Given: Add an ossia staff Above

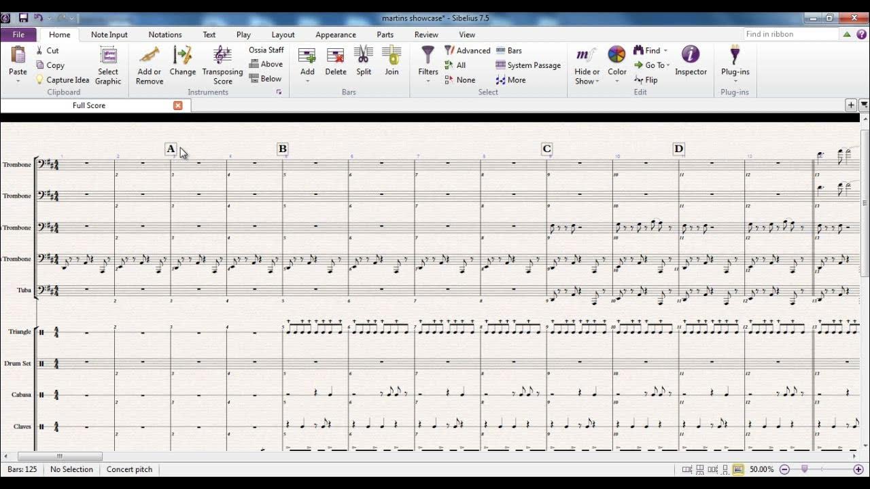Looking at the screenshot, I should click(266, 64).
